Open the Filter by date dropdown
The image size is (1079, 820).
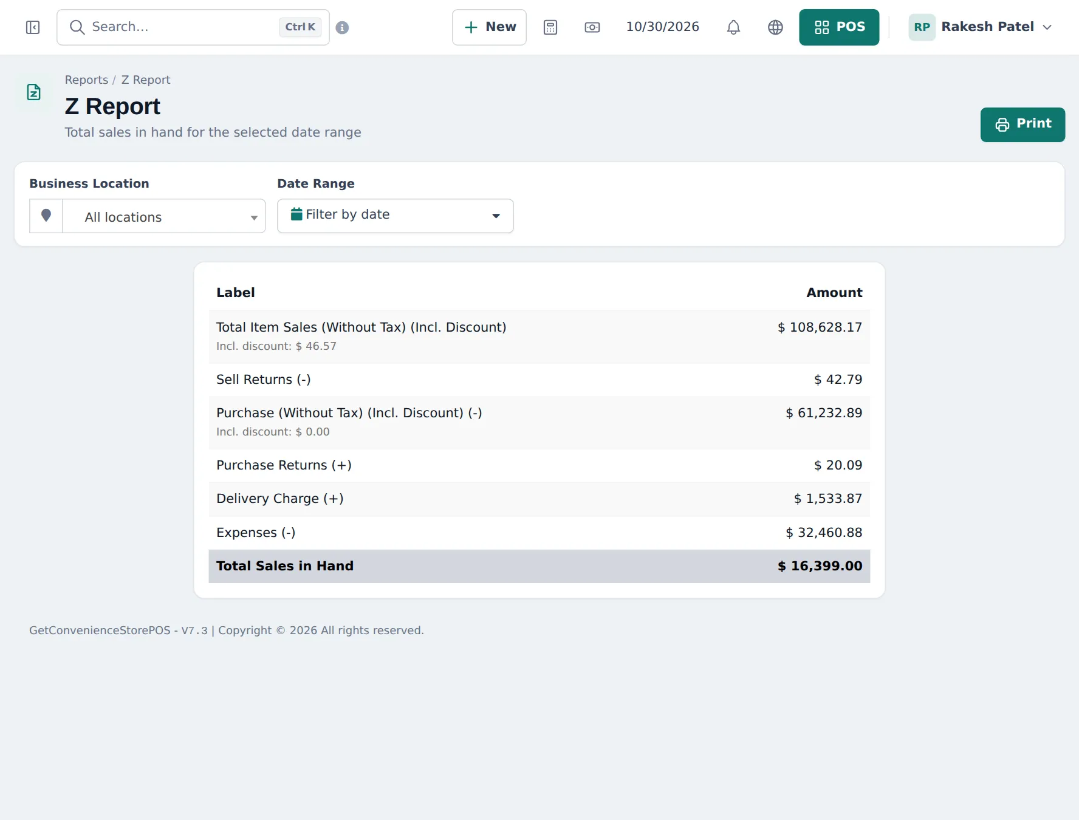(x=396, y=216)
